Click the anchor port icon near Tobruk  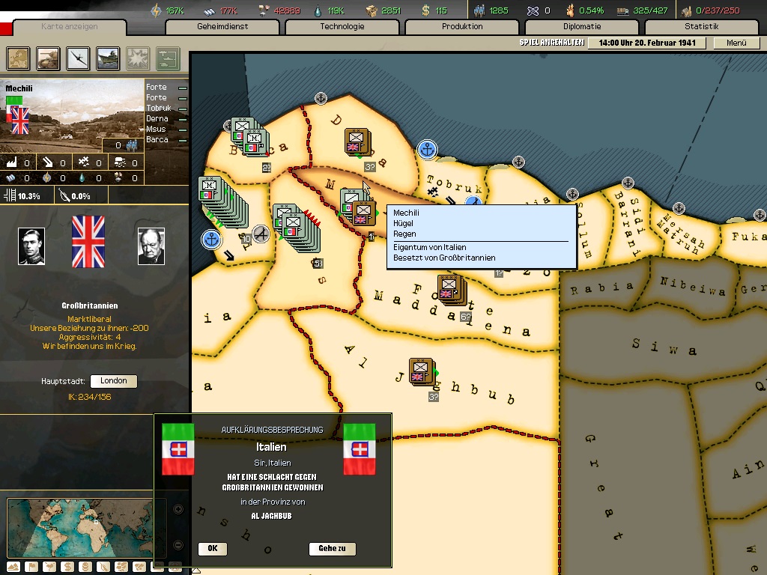(x=426, y=150)
